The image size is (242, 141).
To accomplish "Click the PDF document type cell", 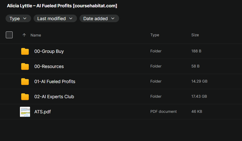I will pos(164,112).
